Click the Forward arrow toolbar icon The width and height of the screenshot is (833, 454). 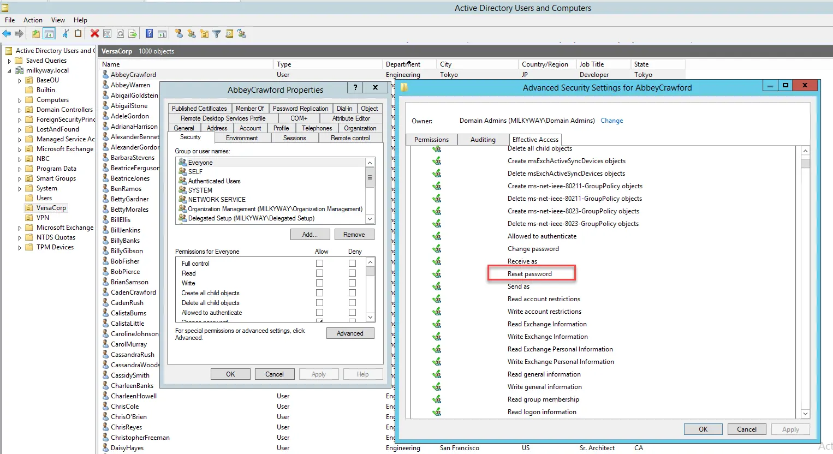pyautogui.click(x=19, y=34)
